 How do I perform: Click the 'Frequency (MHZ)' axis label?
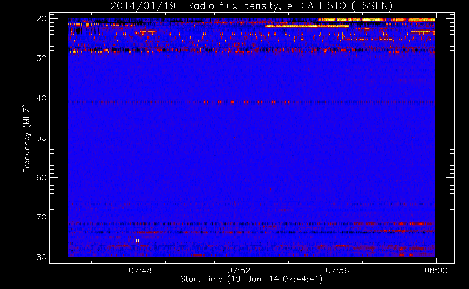(27, 138)
